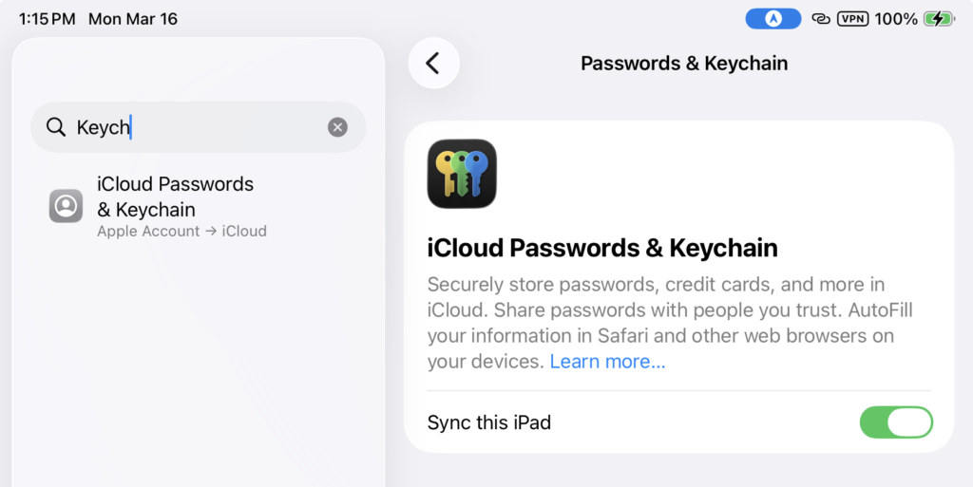Open iCloud Passwords & Keychain search result
This screenshot has height=487, width=973.
click(176, 197)
